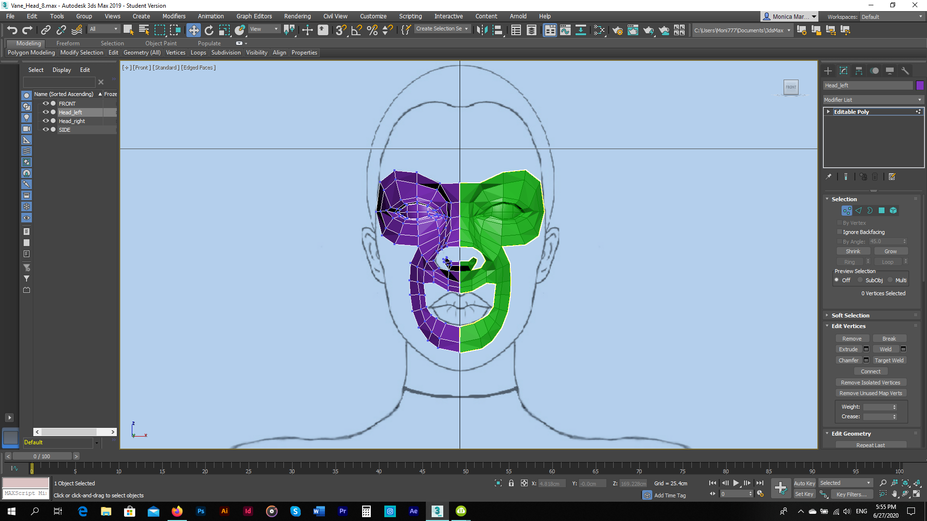Expand the Soft Selection rollout

(x=850, y=315)
